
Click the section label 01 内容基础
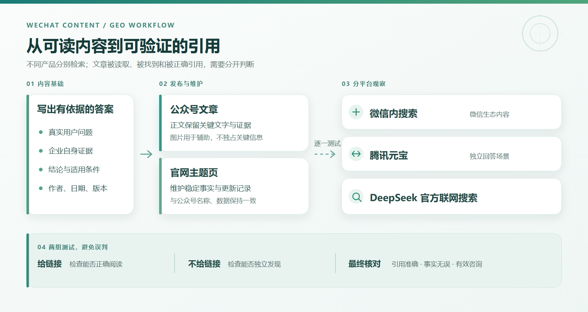tap(45, 84)
